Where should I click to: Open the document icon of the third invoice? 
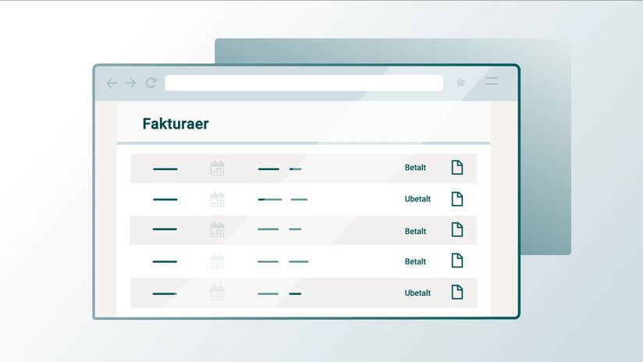coord(457,229)
